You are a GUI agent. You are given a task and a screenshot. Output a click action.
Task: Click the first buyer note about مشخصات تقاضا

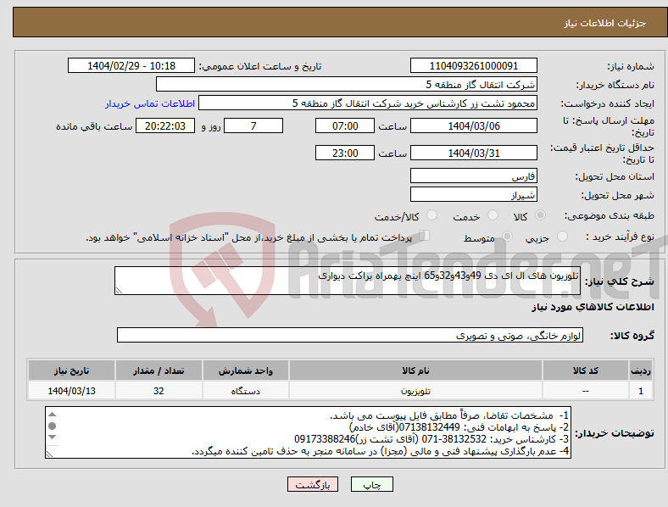[x=449, y=415]
